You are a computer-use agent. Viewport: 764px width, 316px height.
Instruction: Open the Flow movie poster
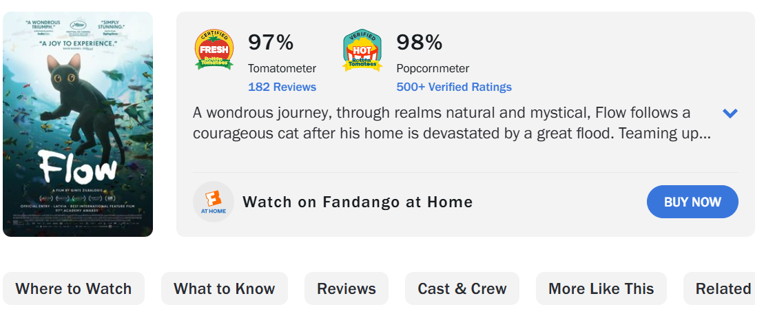pyautogui.click(x=78, y=124)
